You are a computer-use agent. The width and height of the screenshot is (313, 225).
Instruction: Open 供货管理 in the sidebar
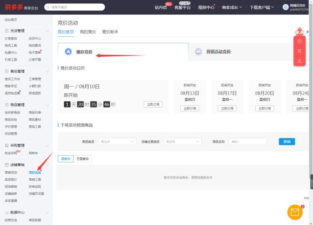click(x=11, y=134)
